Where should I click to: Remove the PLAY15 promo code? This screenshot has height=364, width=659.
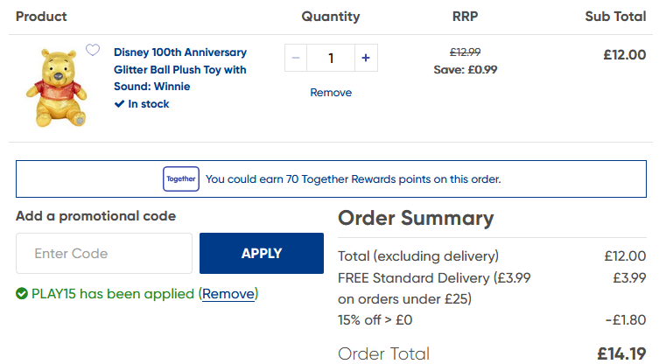click(228, 294)
